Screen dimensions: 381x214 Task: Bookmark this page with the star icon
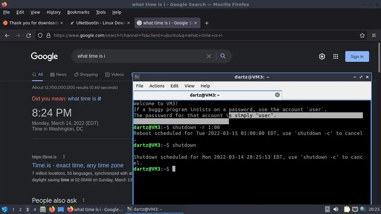[362, 35]
